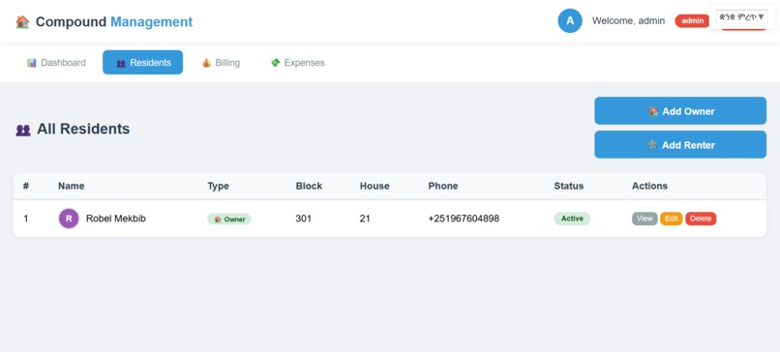Click the Add Renter button

680,145
